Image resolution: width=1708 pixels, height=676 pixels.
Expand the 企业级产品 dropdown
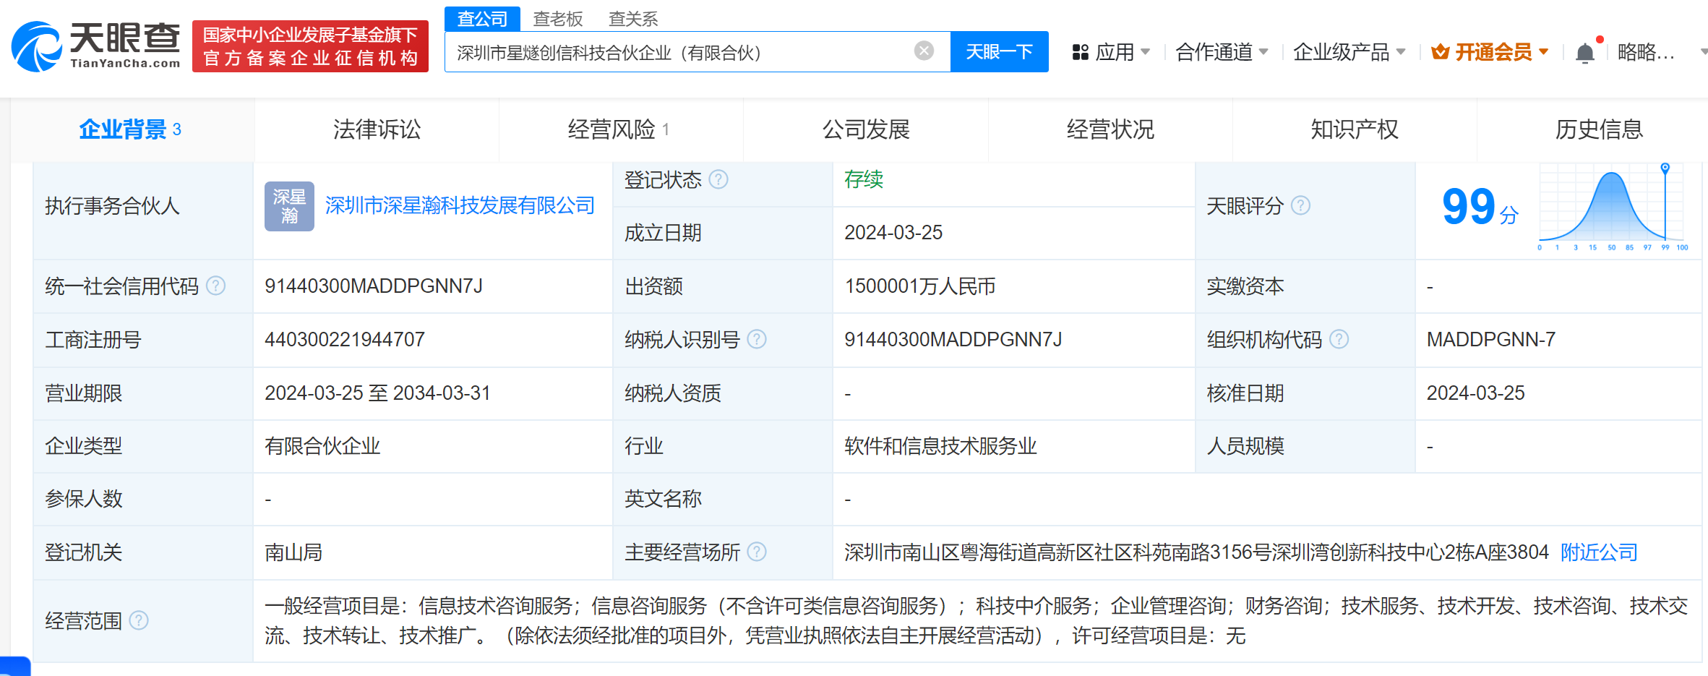click(x=1348, y=52)
